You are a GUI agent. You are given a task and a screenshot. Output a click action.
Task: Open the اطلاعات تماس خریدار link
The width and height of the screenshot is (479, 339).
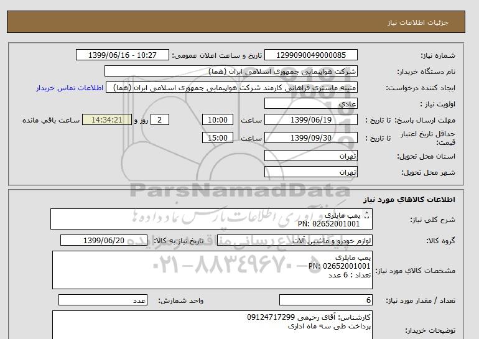point(70,88)
